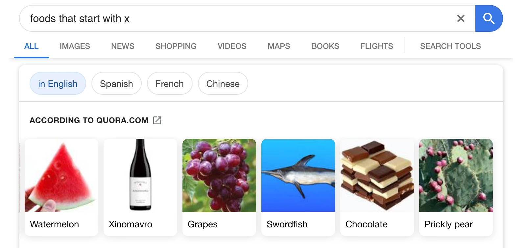Expand Search Tools options
Image resolution: width=526 pixels, height=248 pixels.
[x=450, y=46]
